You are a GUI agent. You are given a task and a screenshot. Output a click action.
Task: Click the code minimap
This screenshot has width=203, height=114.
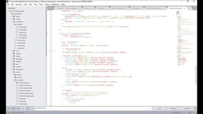click(186, 39)
